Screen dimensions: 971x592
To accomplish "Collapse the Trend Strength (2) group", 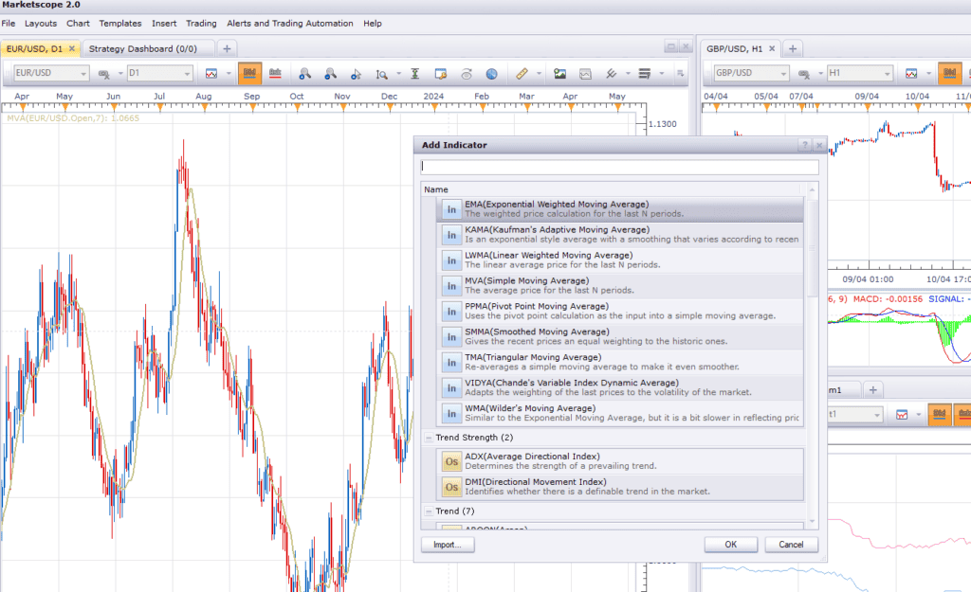I will 429,438.
